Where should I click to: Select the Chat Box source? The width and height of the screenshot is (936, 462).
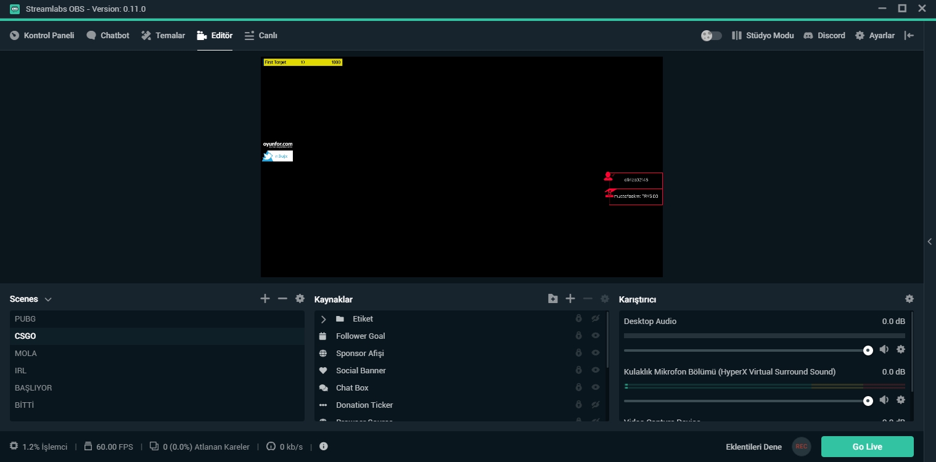tap(461, 387)
